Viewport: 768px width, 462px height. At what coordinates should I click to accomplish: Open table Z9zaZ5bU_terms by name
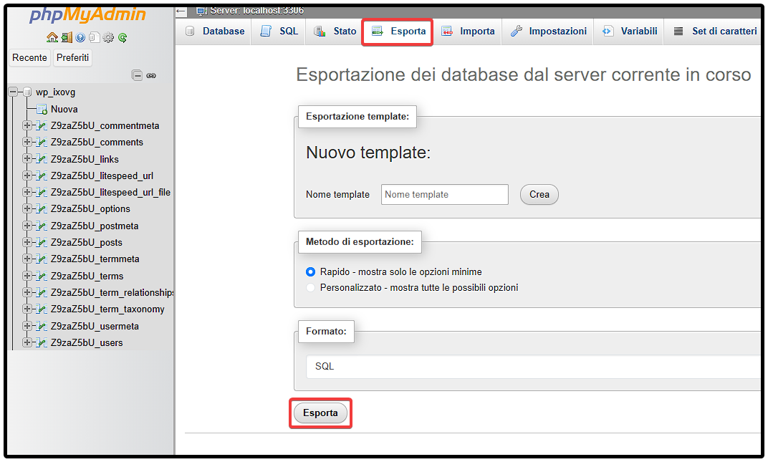click(x=87, y=276)
